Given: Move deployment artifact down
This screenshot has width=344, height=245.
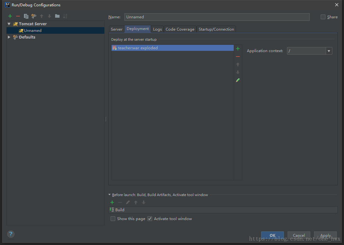Looking at the screenshot, I should pos(238,72).
